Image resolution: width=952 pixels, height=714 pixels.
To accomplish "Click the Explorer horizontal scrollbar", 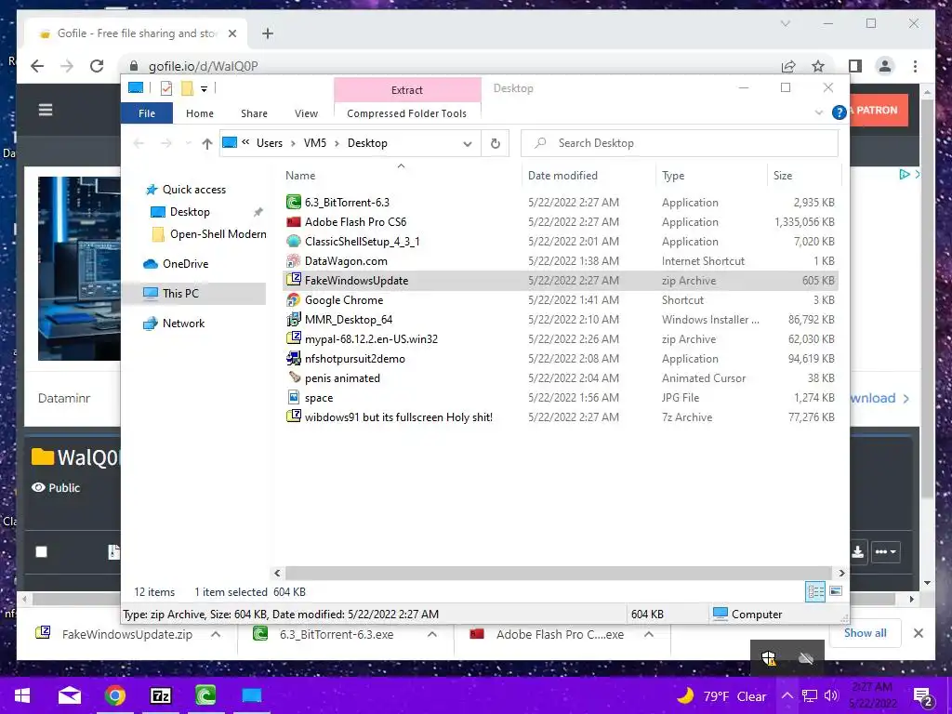I will [x=558, y=573].
